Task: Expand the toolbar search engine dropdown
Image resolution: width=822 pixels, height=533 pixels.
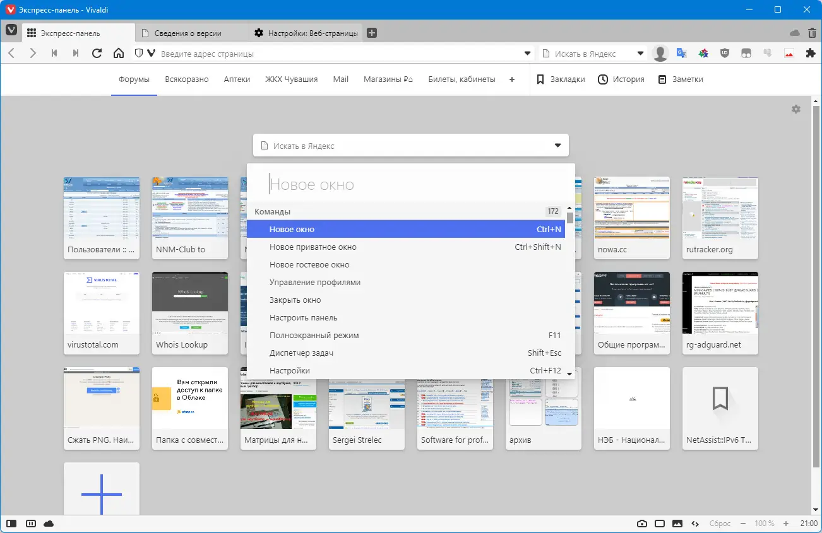Action: click(x=641, y=54)
